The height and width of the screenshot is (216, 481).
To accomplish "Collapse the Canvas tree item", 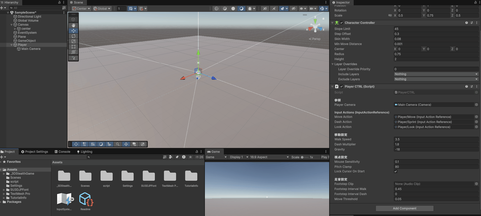I will tap(11, 25).
